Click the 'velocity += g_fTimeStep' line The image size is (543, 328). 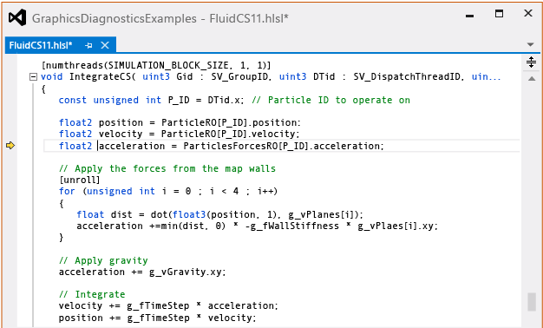click(168, 305)
